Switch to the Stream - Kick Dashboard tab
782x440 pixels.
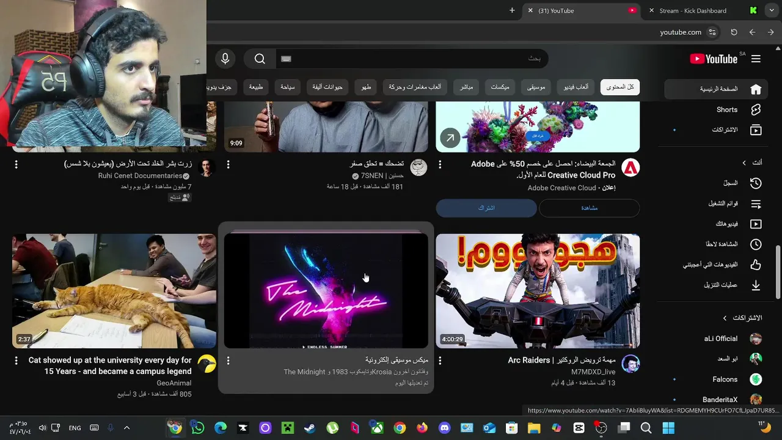point(701,10)
